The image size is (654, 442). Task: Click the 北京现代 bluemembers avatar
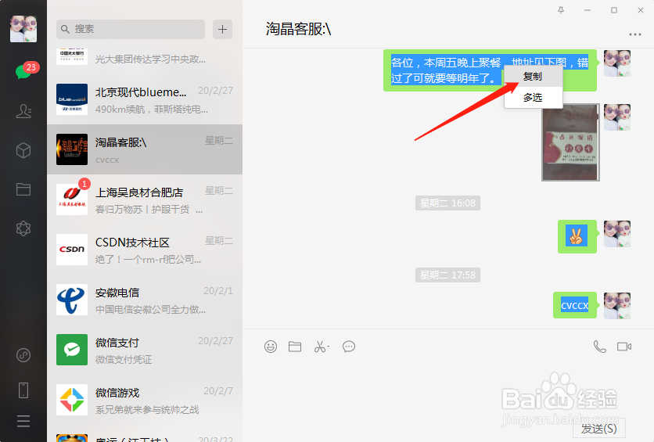point(72,99)
